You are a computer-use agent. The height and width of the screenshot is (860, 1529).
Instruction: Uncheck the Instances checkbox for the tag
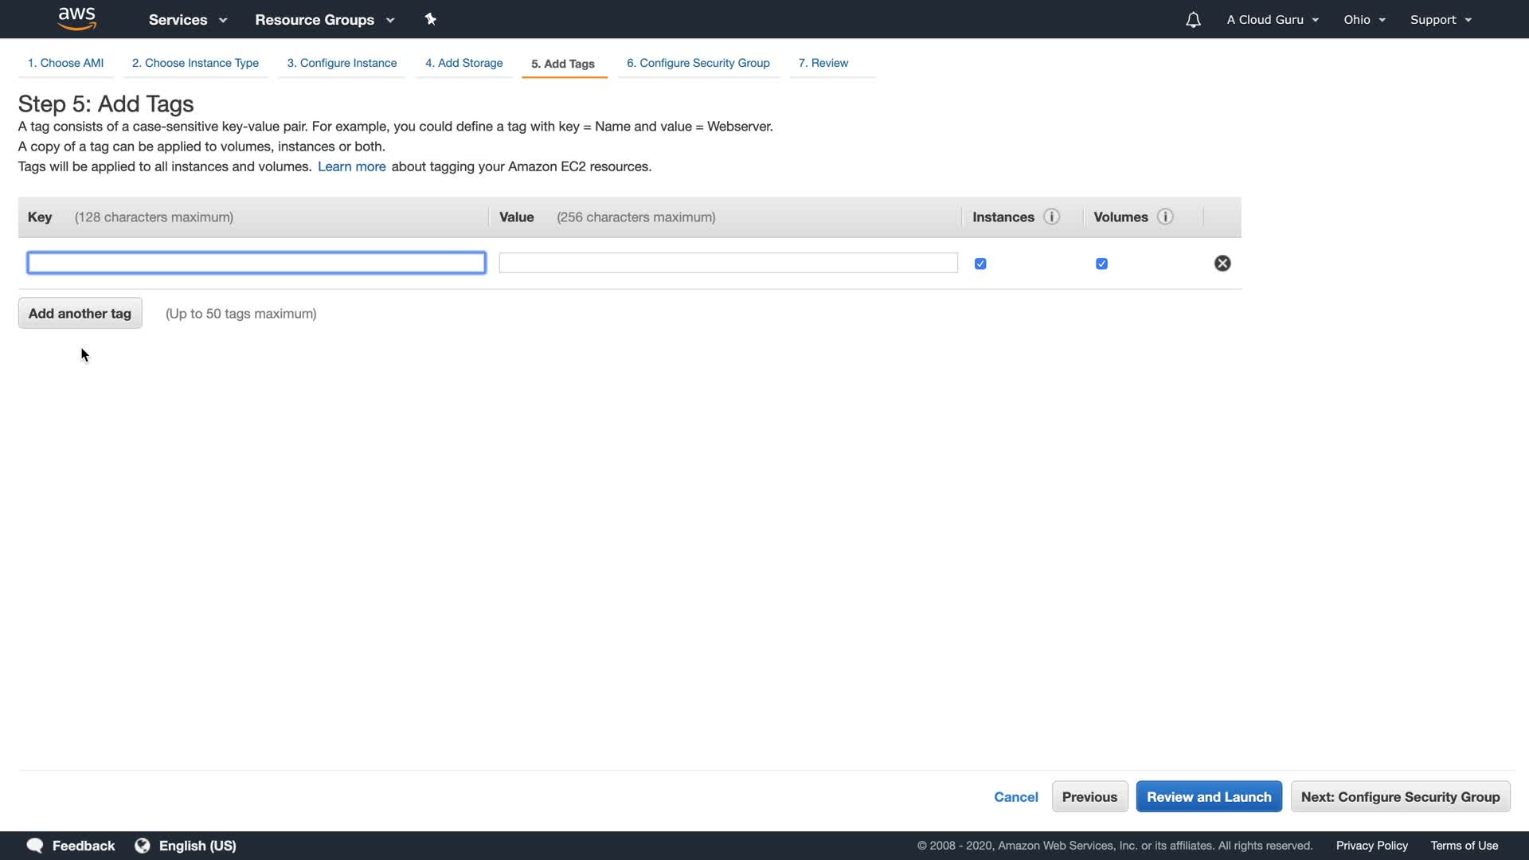(x=980, y=264)
